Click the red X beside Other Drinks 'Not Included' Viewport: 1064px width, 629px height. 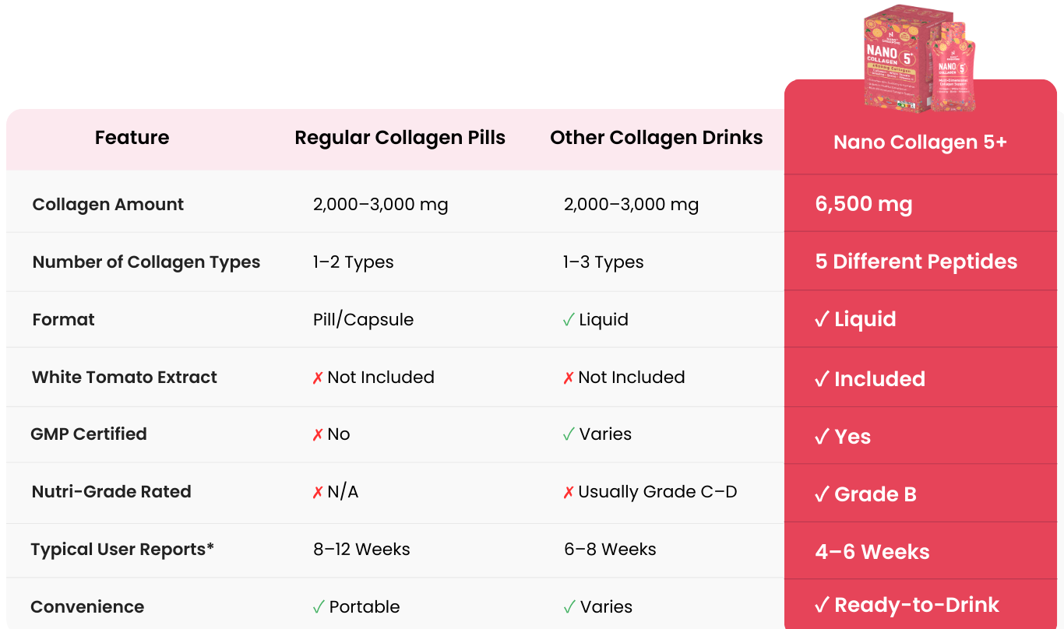point(569,378)
